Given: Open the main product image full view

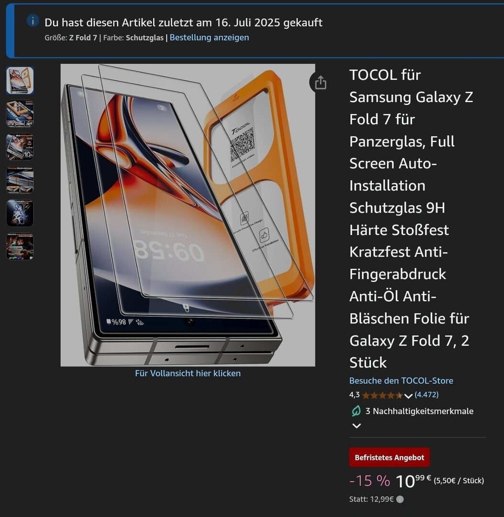Looking at the screenshot, I should tap(188, 215).
